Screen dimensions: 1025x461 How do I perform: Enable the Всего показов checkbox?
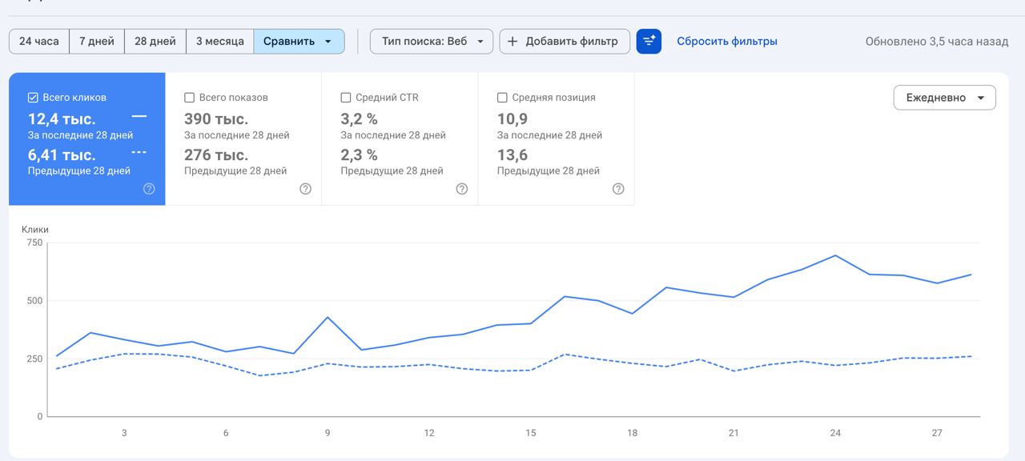[x=190, y=98]
